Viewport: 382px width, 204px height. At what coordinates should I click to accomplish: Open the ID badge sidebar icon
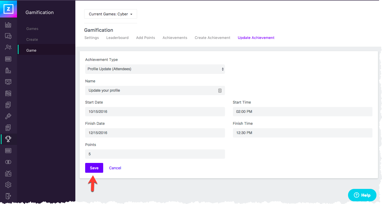coord(8,173)
